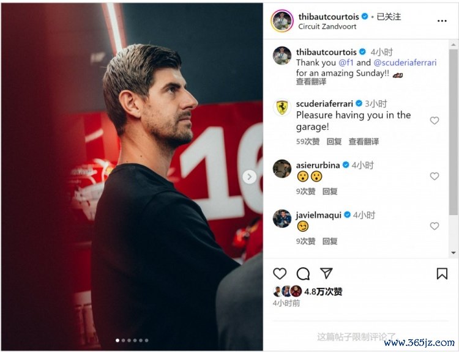Open Circuit Zandvoort location link
The width and height of the screenshot is (459, 352).
[x=327, y=27]
